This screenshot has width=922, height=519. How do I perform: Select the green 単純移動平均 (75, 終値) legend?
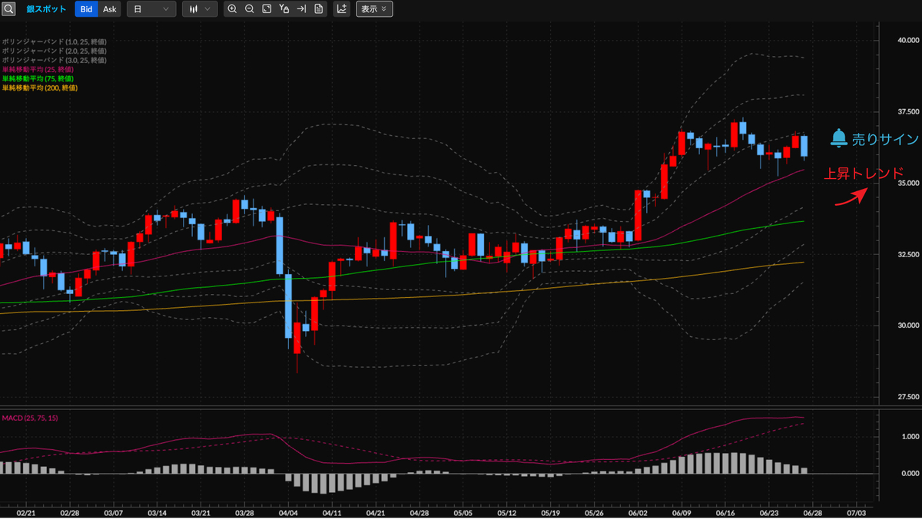pyautogui.click(x=37, y=78)
